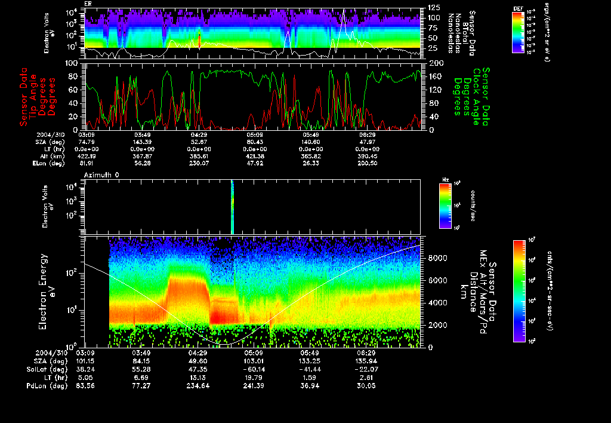Click the SZA value 133.25
Screen dimensions: 611x423
coord(310,361)
